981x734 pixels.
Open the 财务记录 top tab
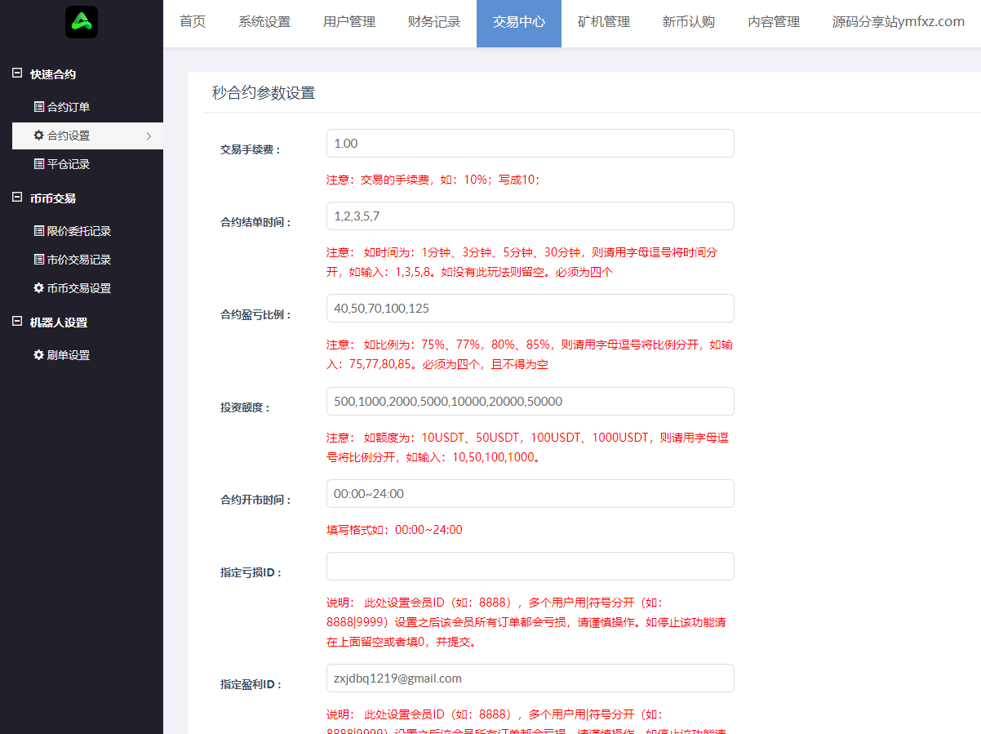point(434,22)
